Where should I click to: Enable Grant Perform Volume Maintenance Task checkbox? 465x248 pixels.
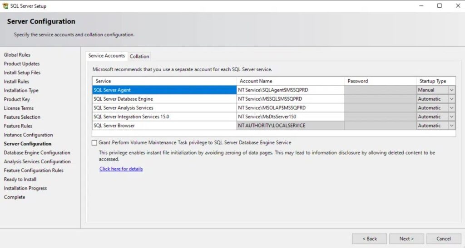pos(94,143)
